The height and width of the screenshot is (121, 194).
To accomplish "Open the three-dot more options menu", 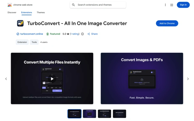I will [x=165, y=5].
